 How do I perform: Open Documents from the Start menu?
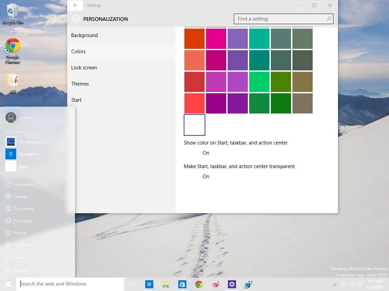(x=19, y=208)
